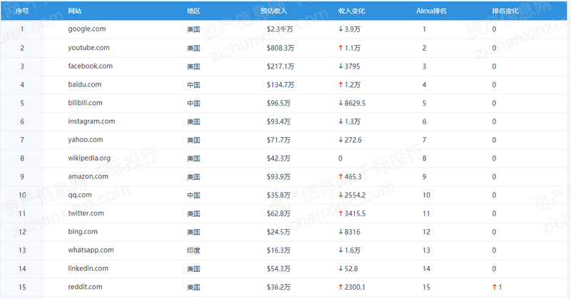Click the green down arrow in google.com row
The image size is (571, 299).
coord(341,30)
